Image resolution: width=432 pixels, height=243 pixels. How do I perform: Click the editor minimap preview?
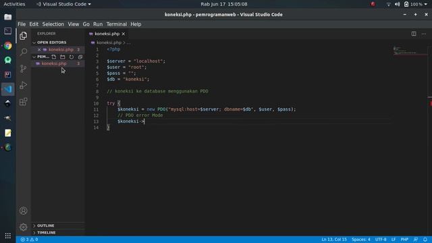pyautogui.click(x=410, y=51)
